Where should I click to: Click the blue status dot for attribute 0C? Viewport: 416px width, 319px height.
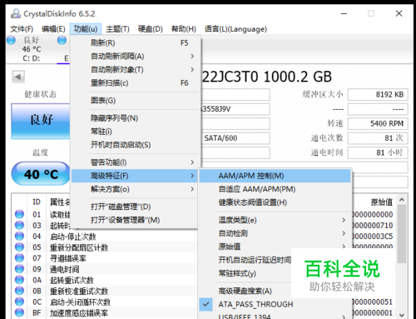pos(19,302)
